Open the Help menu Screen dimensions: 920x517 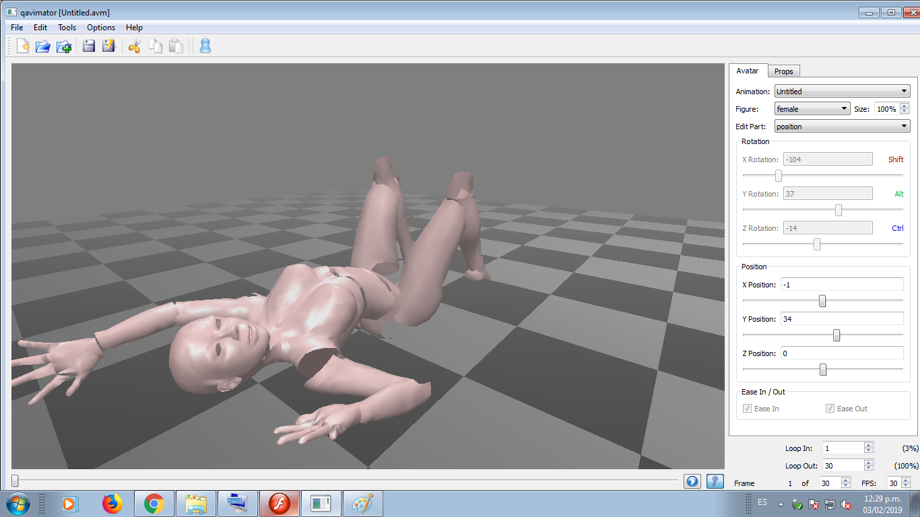[134, 28]
